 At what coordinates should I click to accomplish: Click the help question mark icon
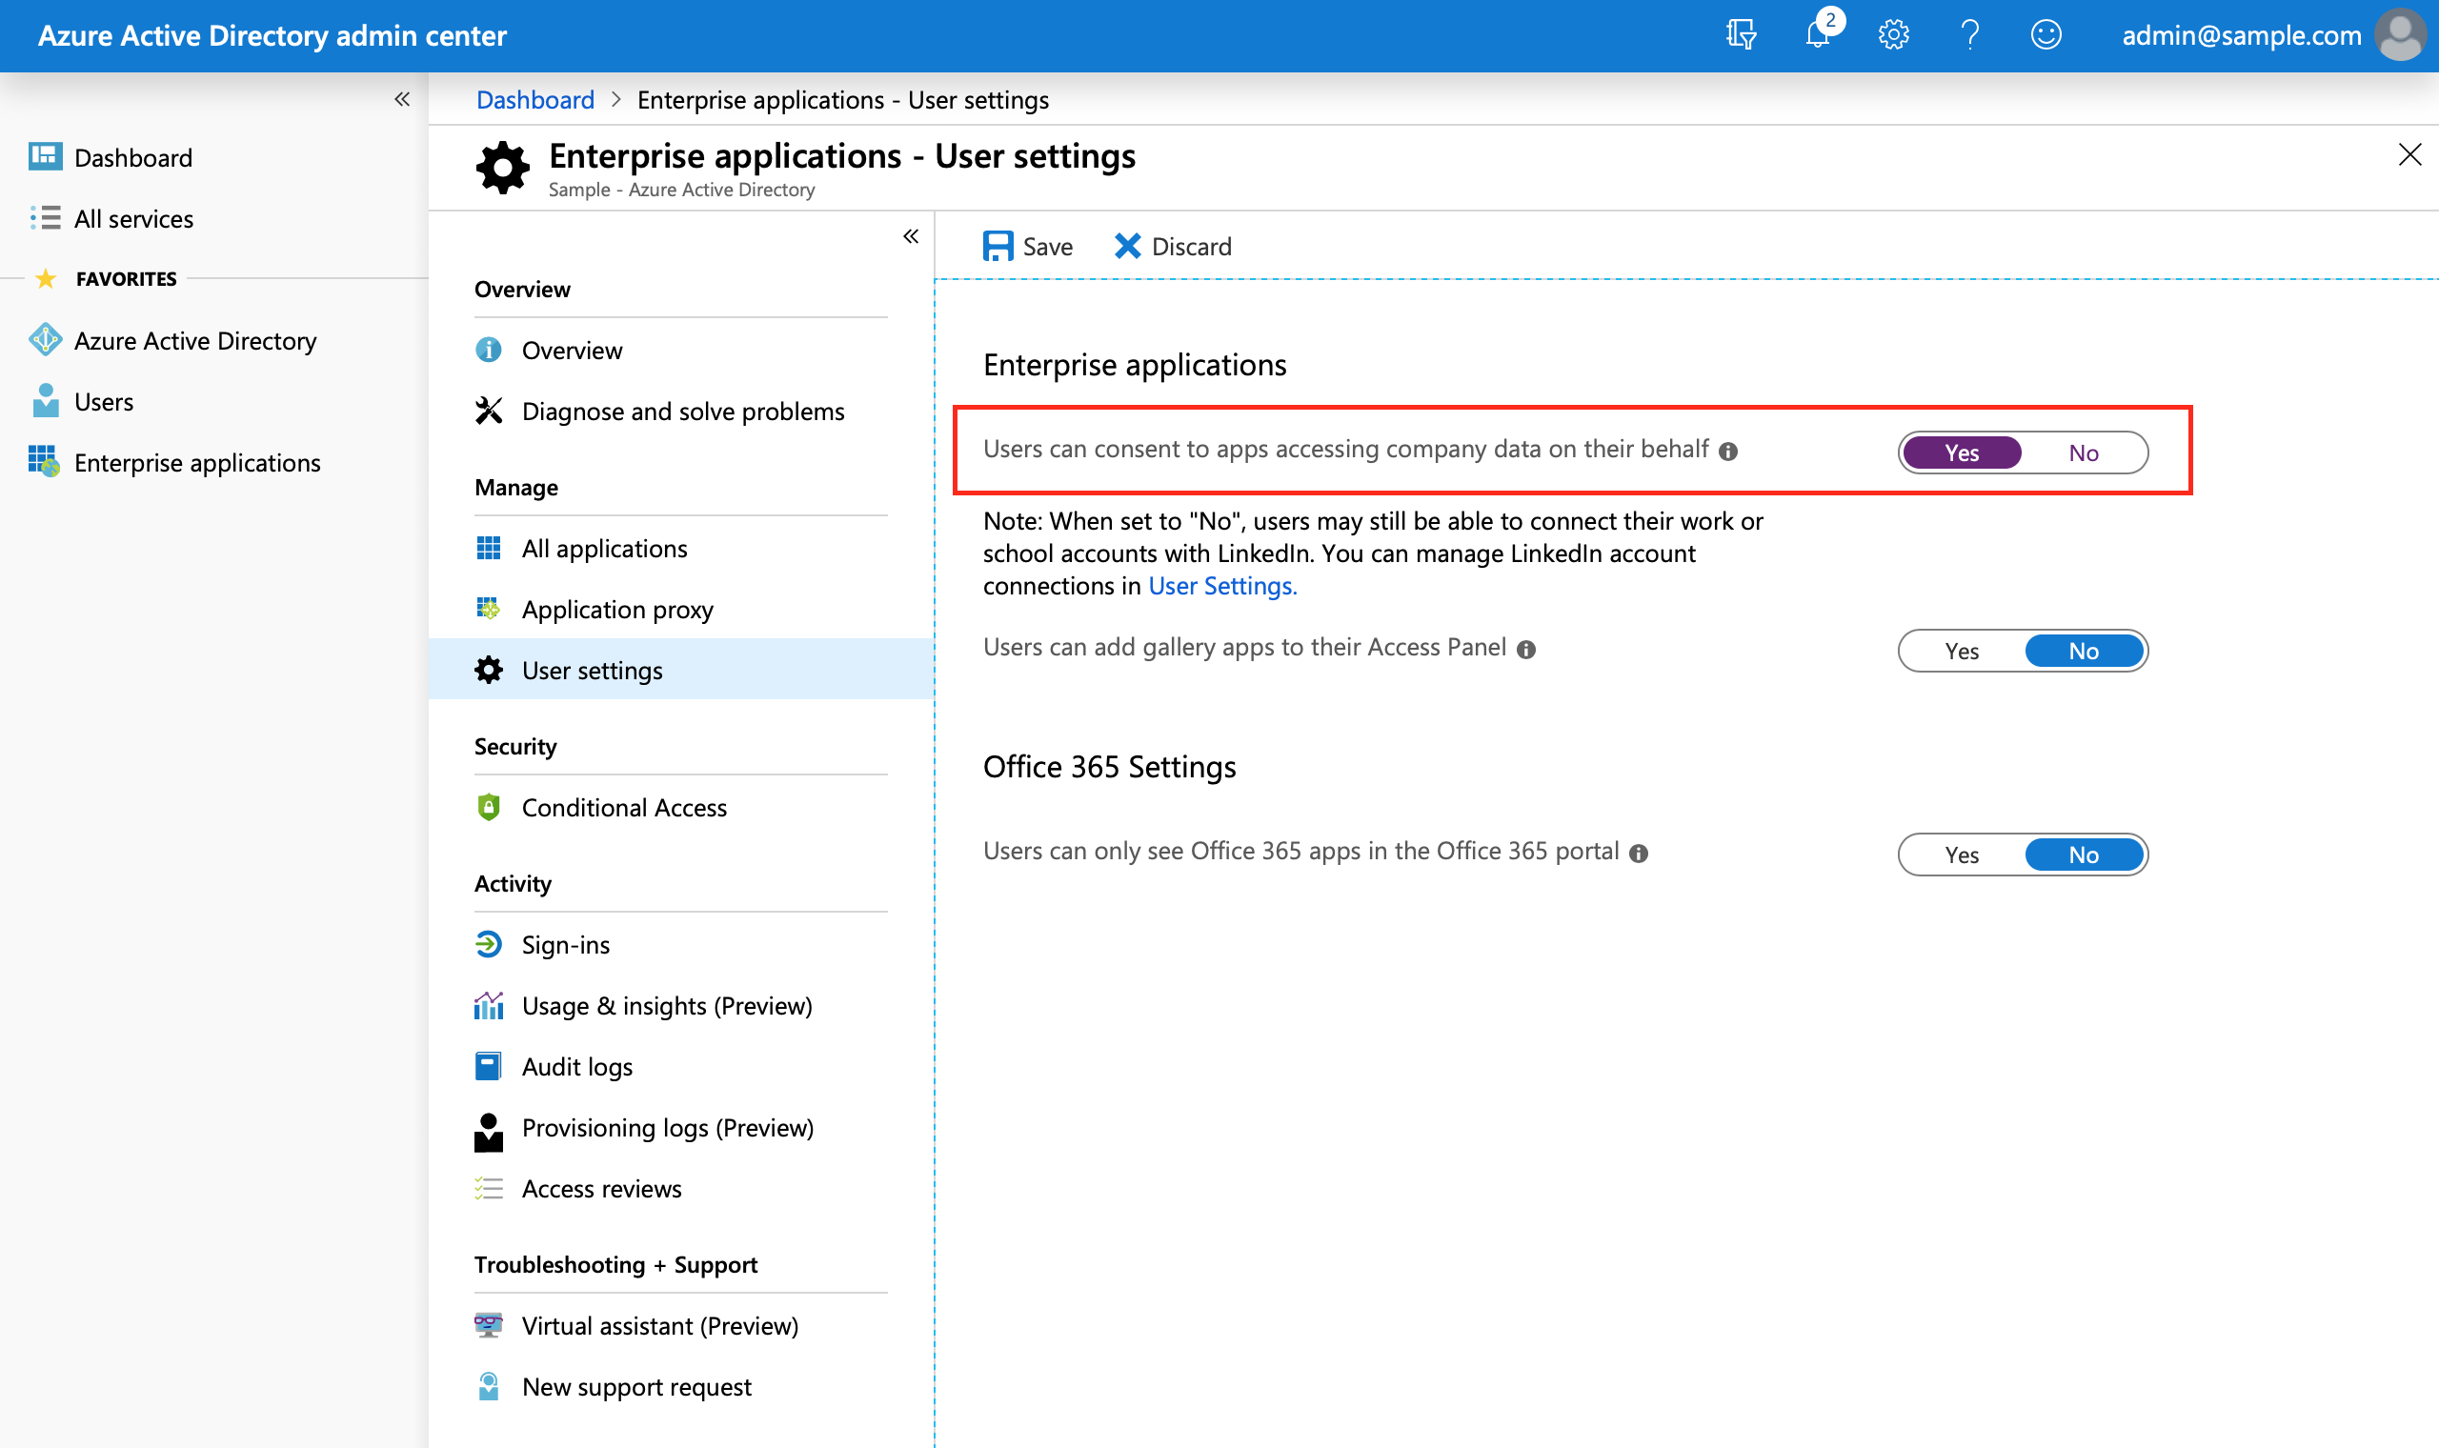pos(1968,35)
